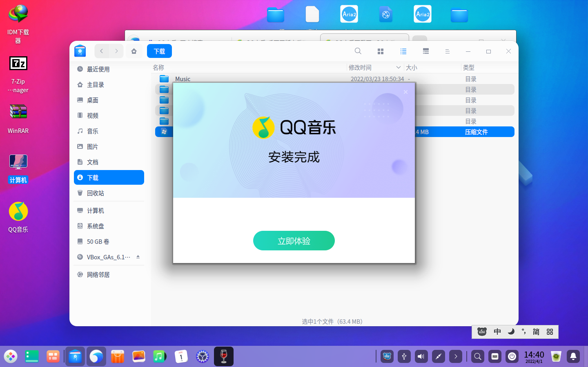The height and width of the screenshot is (367, 588).
Task: Open the volume control in the tray
Action: (421, 356)
